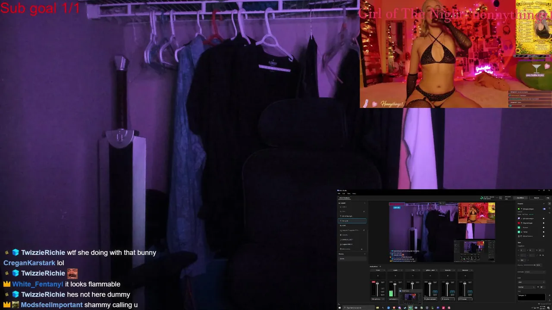Add a track with Audio Mixer plus icon

(x=380, y=267)
